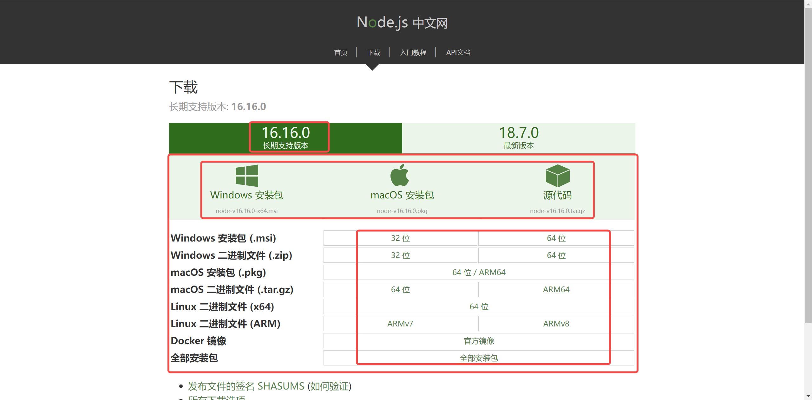This screenshot has height=400, width=812.
Task: Click the Windows logo installer icon
Action: (247, 176)
